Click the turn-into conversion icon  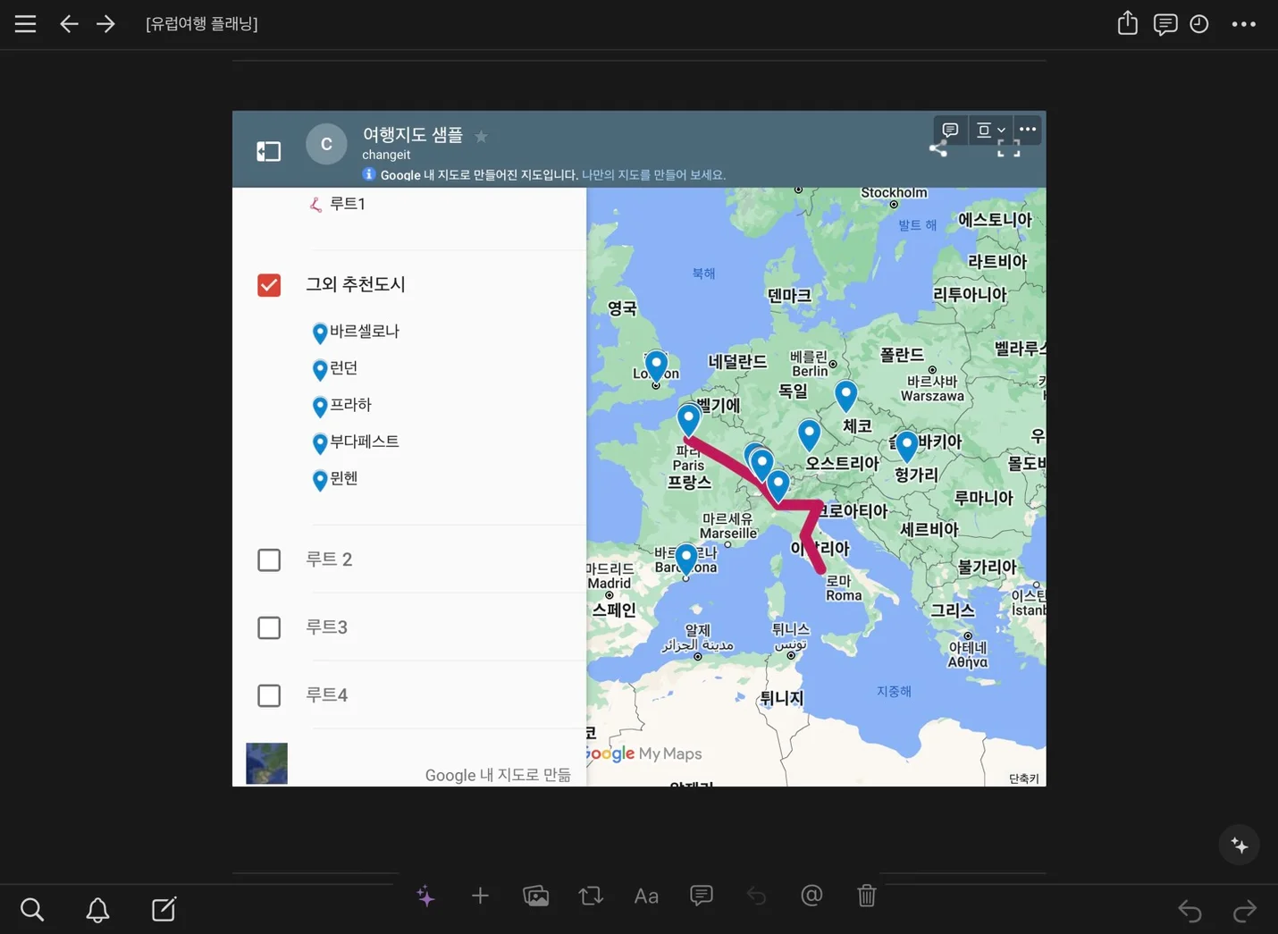coord(591,896)
